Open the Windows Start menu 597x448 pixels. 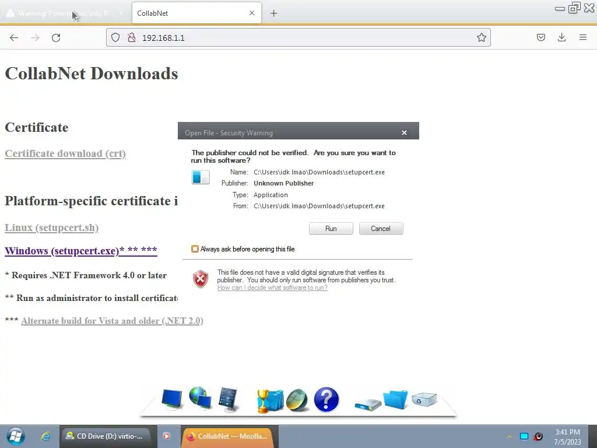pyautogui.click(x=16, y=436)
